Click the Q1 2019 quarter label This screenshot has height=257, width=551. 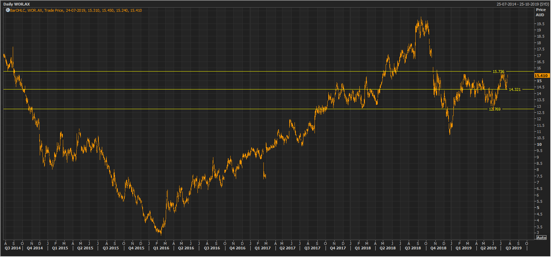(464, 248)
